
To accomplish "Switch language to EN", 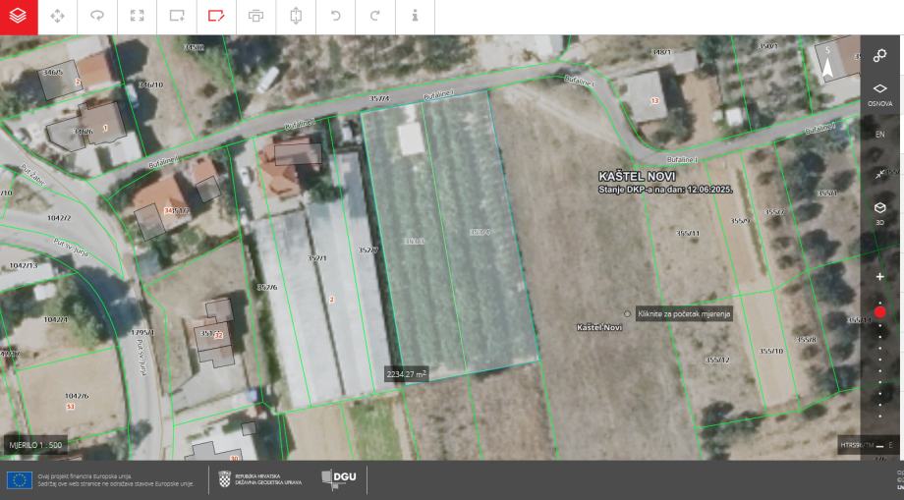I will 879,135.
